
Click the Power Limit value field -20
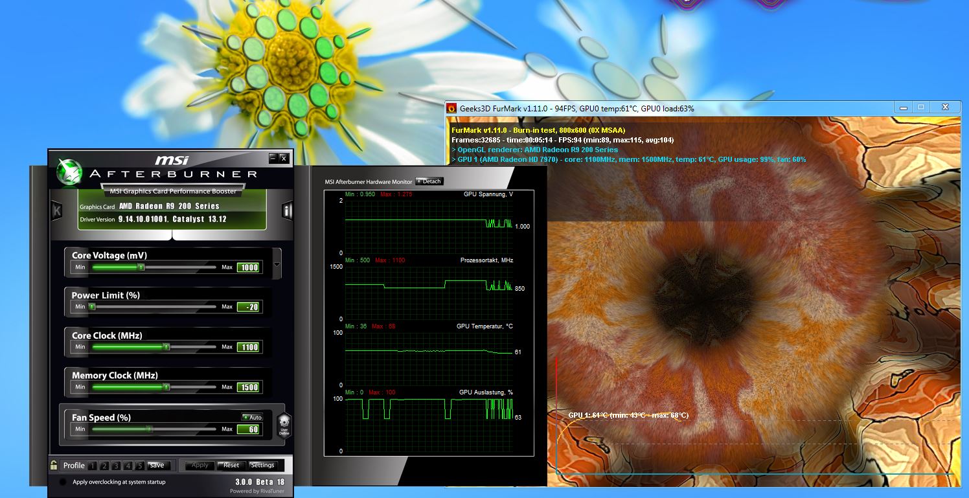(248, 307)
